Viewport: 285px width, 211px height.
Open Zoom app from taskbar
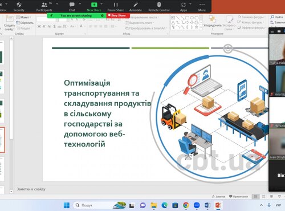[197, 205]
